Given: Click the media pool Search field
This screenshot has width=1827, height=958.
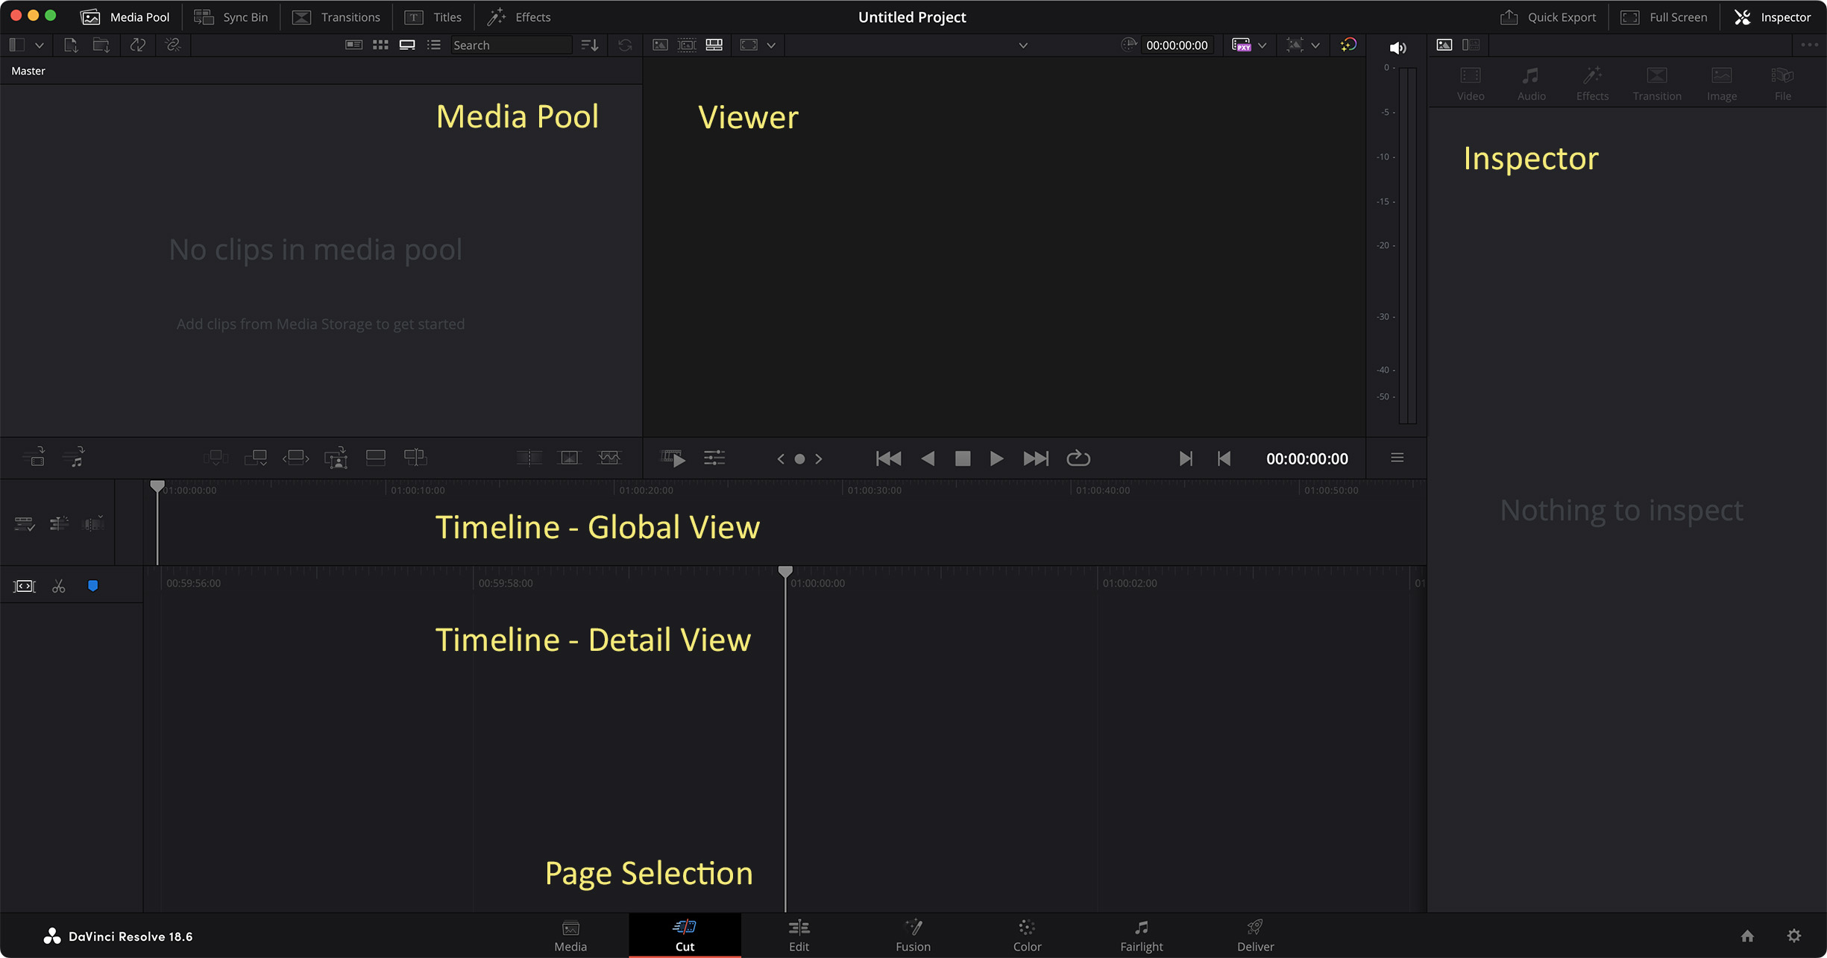Looking at the screenshot, I should (x=510, y=45).
